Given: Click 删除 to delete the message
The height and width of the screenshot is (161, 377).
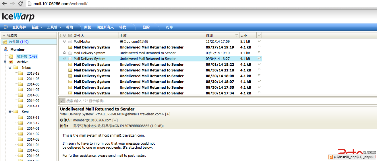Looking at the screenshot, I should [146, 27].
